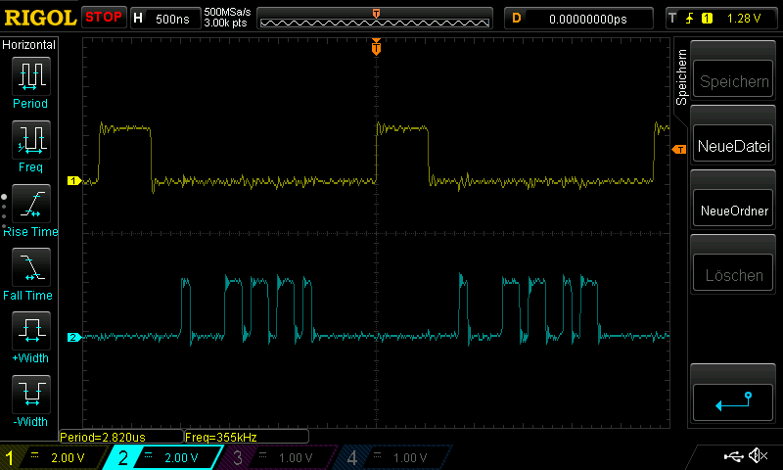Click the trigger level 1.28 V readout

point(744,19)
